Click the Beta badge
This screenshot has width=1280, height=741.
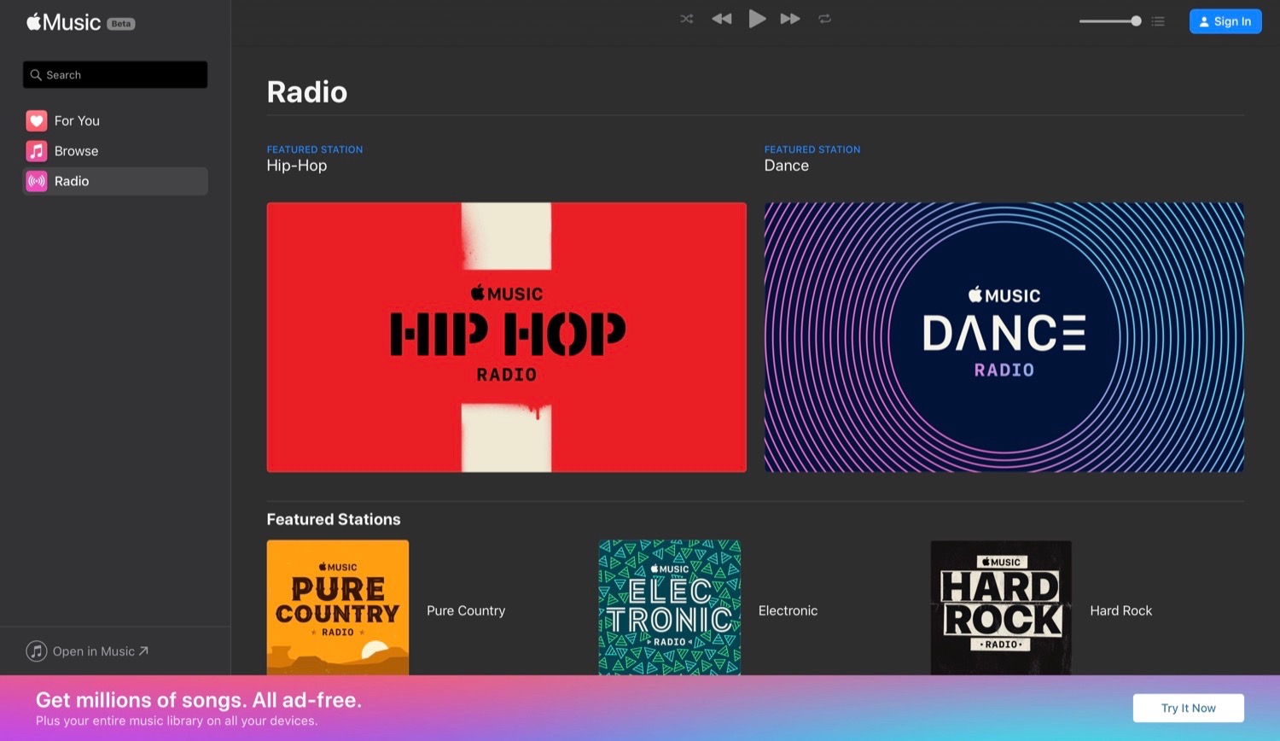point(121,24)
